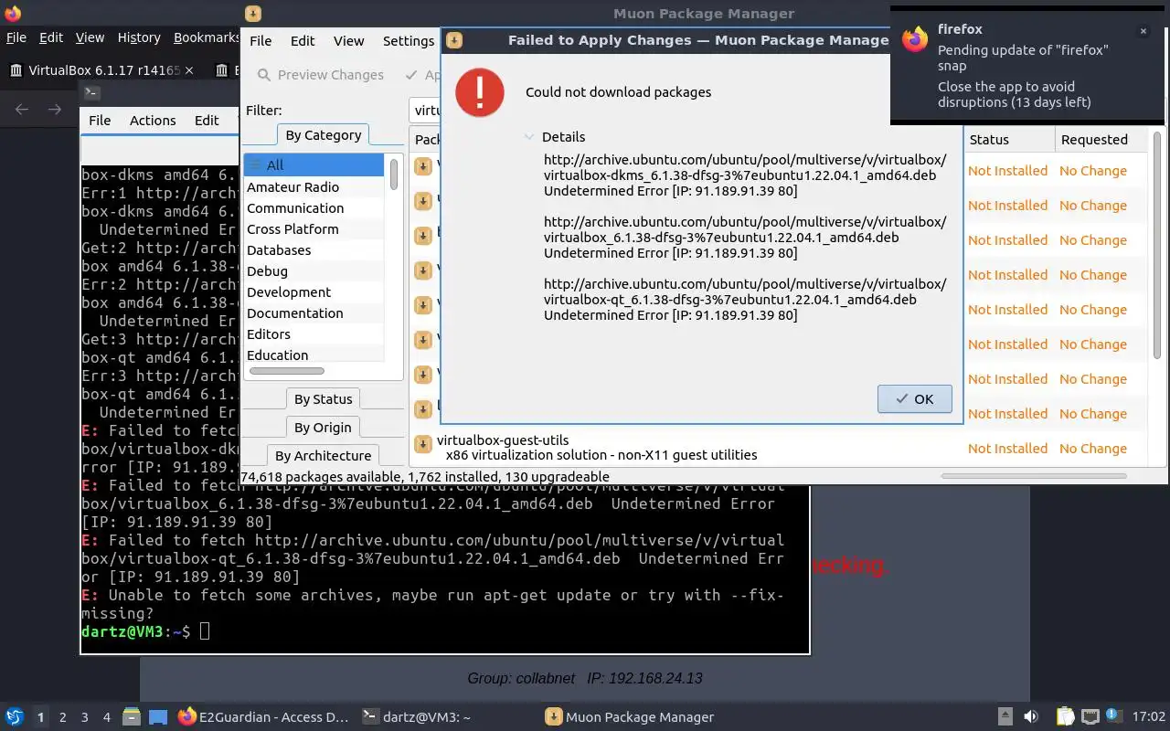This screenshot has width=1170, height=731.
Task: Click the terminal window title icon
Action: pyautogui.click(x=91, y=92)
